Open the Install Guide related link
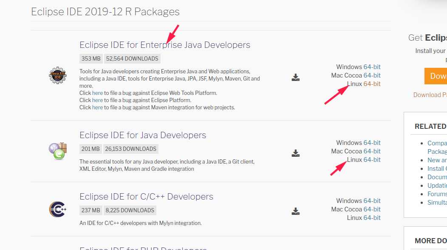This screenshot has height=250, width=447. click(x=437, y=169)
